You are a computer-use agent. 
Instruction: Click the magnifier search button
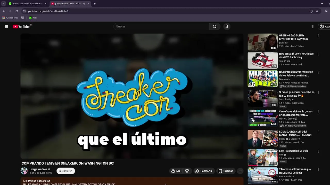tap(215, 26)
